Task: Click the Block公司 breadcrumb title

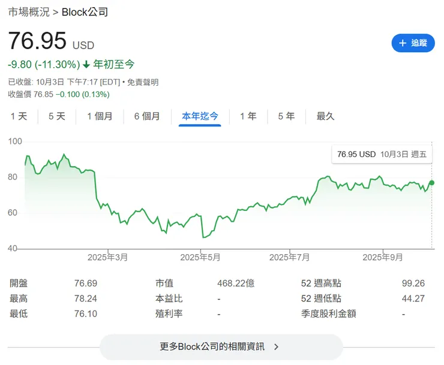Action: point(85,12)
